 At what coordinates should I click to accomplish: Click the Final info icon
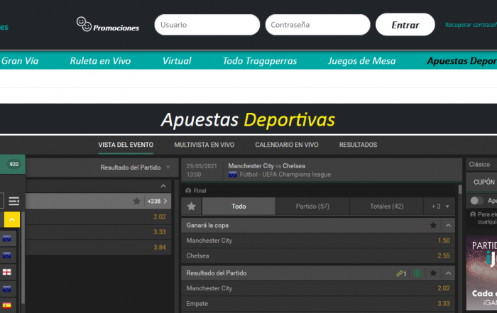188,191
